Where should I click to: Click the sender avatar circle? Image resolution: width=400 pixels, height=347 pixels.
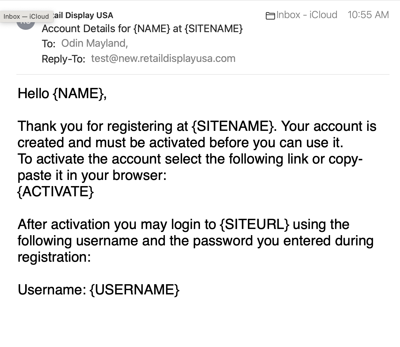click(26, 25)
